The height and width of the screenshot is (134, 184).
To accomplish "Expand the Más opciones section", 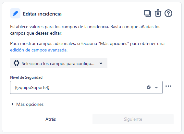I will [27, 104].
